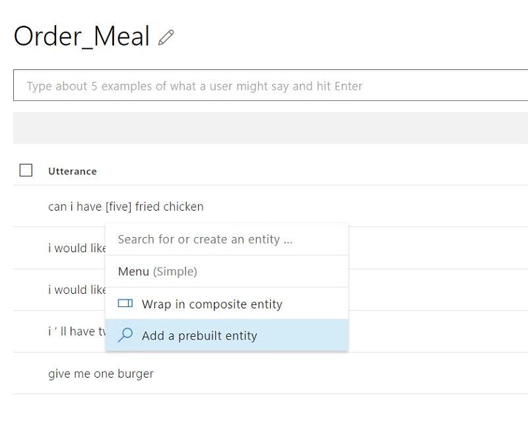
Task: Toggle the select-all utterances checkbox
Action: 26,170
